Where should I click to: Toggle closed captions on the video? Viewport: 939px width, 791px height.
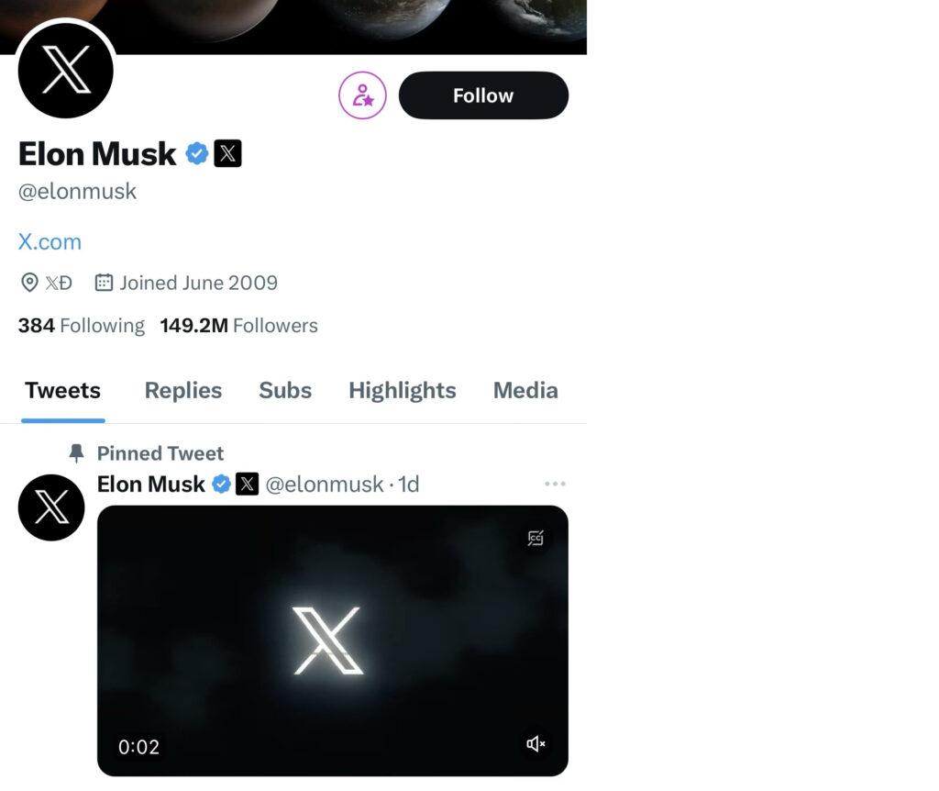point(536,538)
